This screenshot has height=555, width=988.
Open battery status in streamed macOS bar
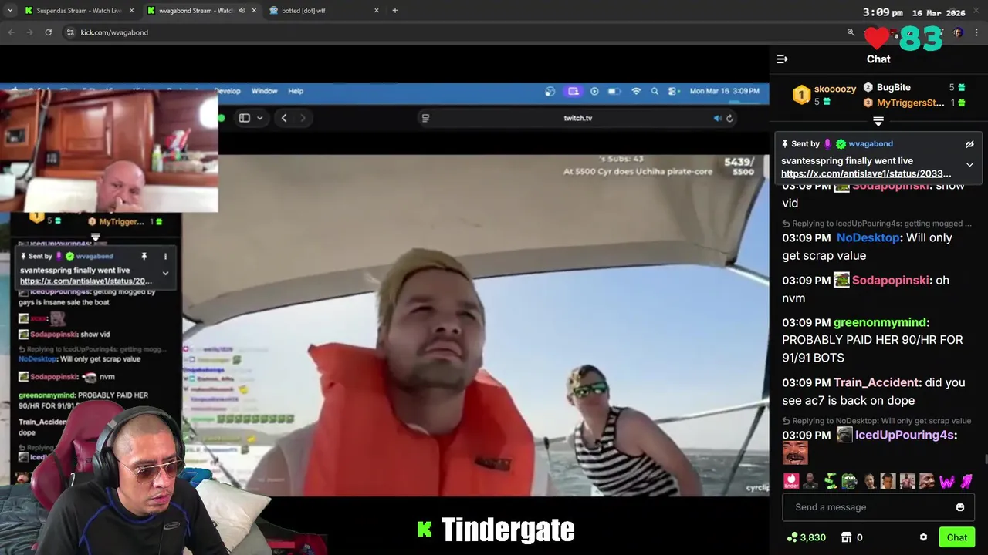click(614, 91)
